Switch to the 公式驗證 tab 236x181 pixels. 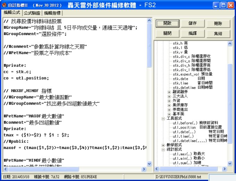tap(32, 13)
